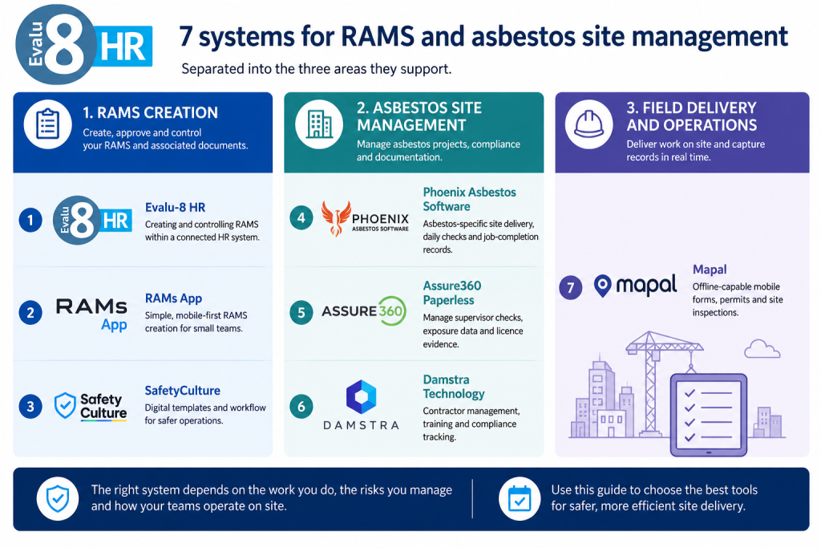Screen dimensions: 821x548
Task: Click the crane illustration in Field Delivery panel
Action: coord(664,383)
